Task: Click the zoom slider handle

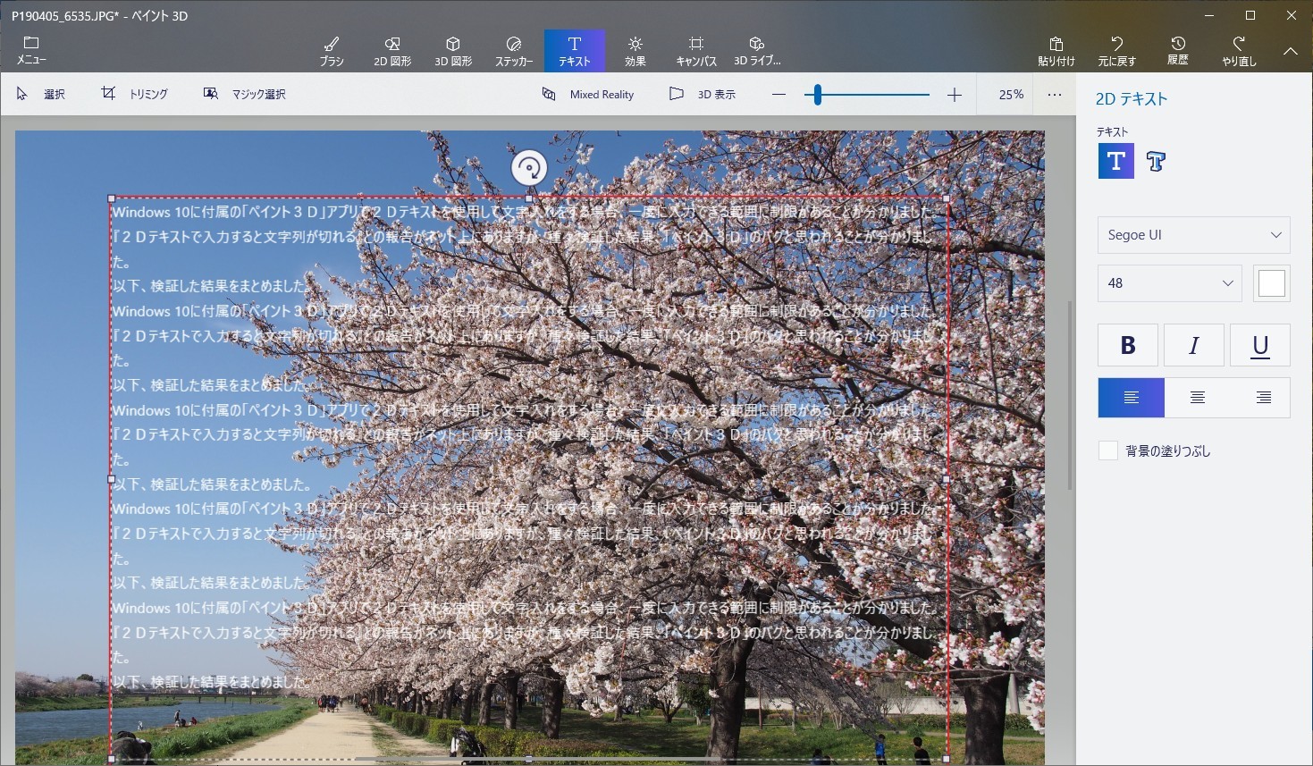Action: [817, 94]
